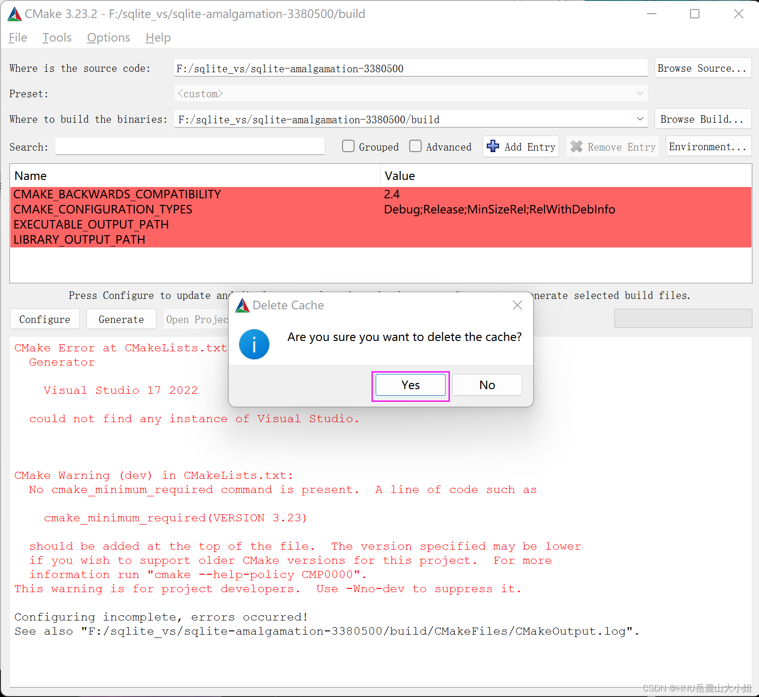This screenshot has width=759, height=697.
Task: Click Browse Source button
Action: [x=703, y=68]
